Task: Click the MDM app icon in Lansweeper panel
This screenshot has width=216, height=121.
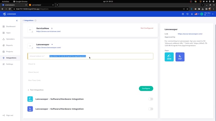Action: [x=169, y=57]
